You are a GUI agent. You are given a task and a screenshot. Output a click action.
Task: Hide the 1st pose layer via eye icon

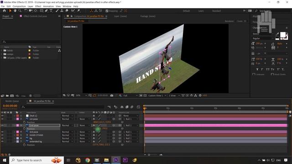[2, 119]
